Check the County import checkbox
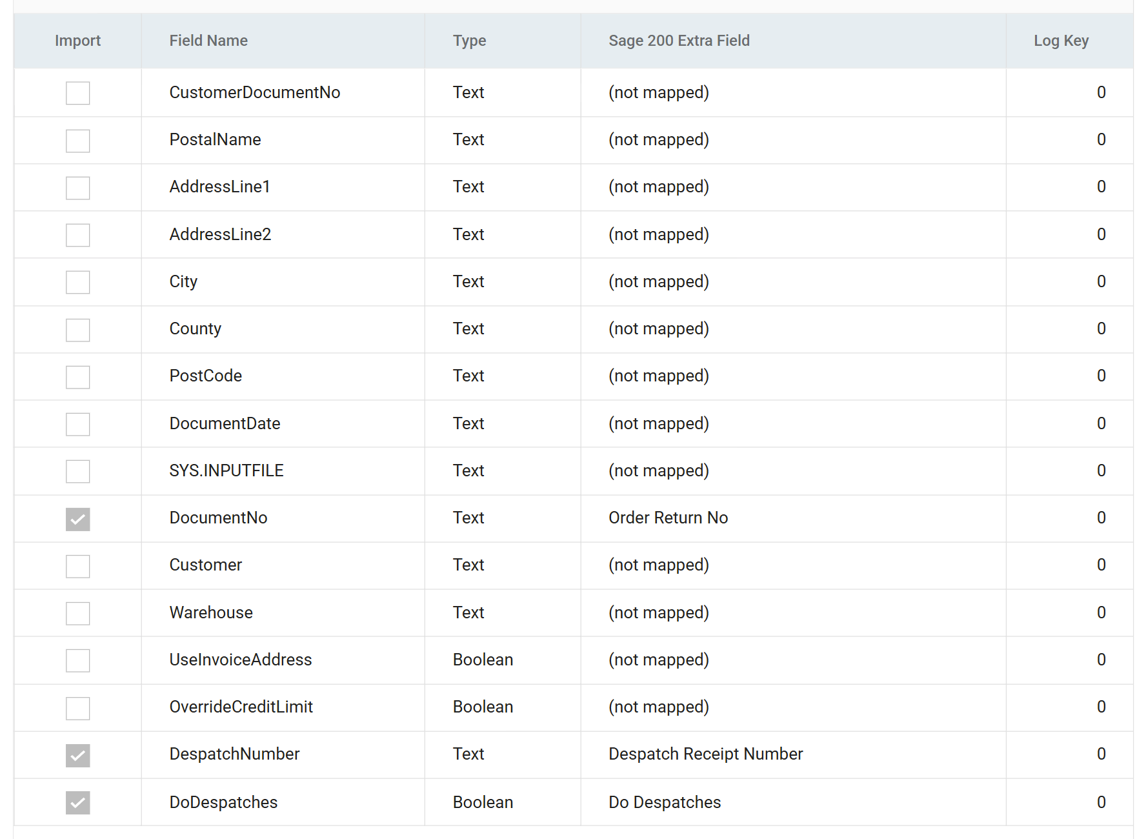 click(x=77, y=330)
